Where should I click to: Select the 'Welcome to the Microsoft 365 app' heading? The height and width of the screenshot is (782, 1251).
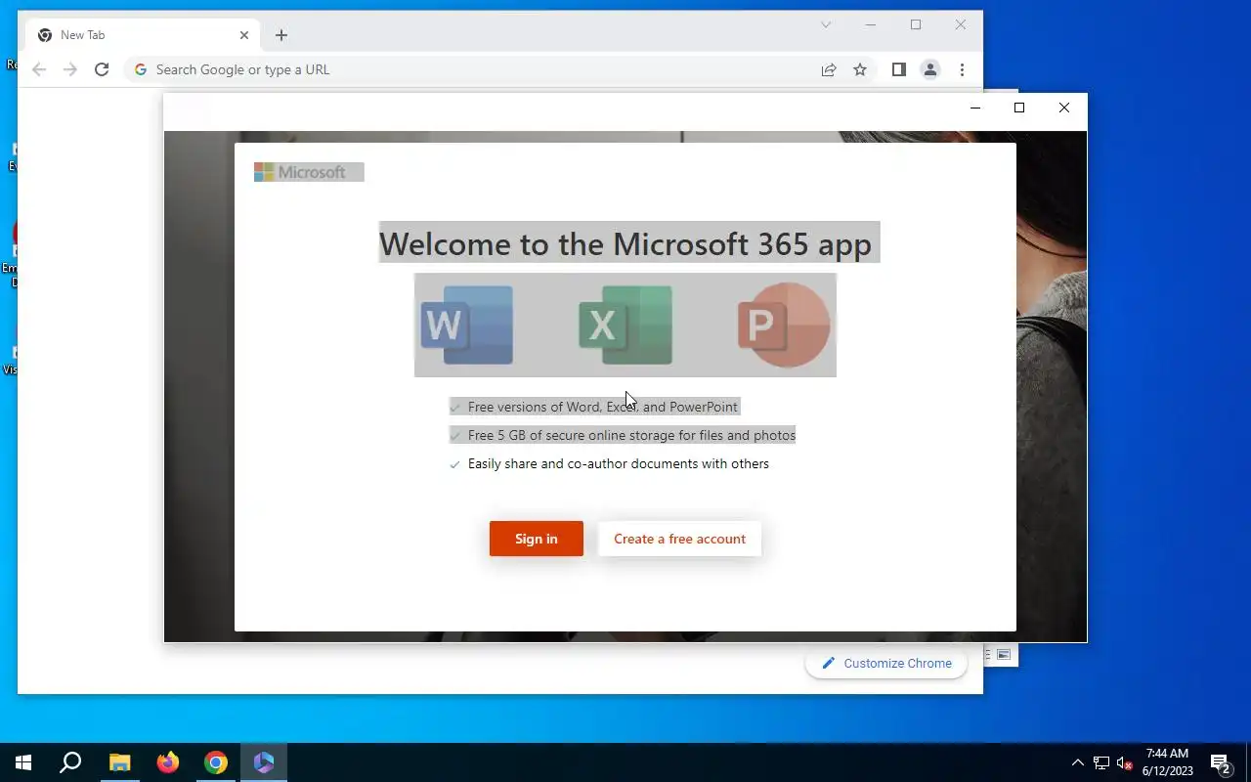tap(625, 243)
